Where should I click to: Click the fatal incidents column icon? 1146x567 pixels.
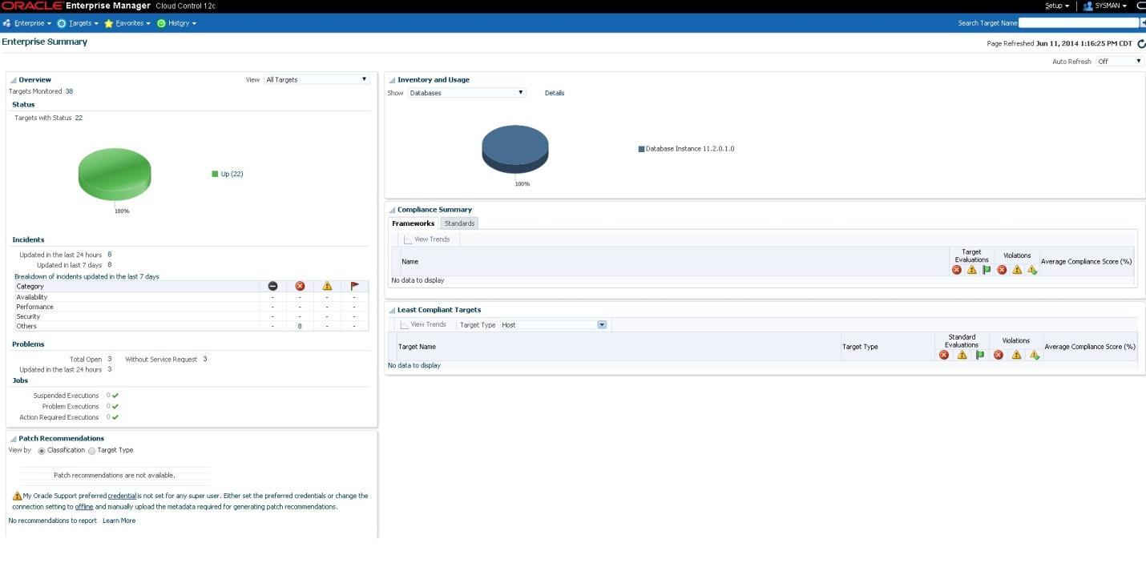click(272, 286)
